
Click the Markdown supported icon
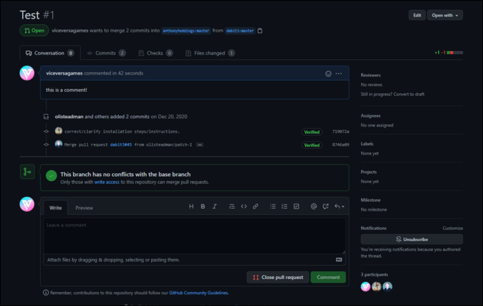click(x=339, y=260)
